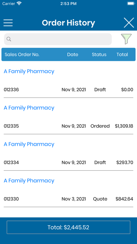Tap the Total: $2,445.52 button
The height and width of the screenshot is (244, 137).
(68, 228)
